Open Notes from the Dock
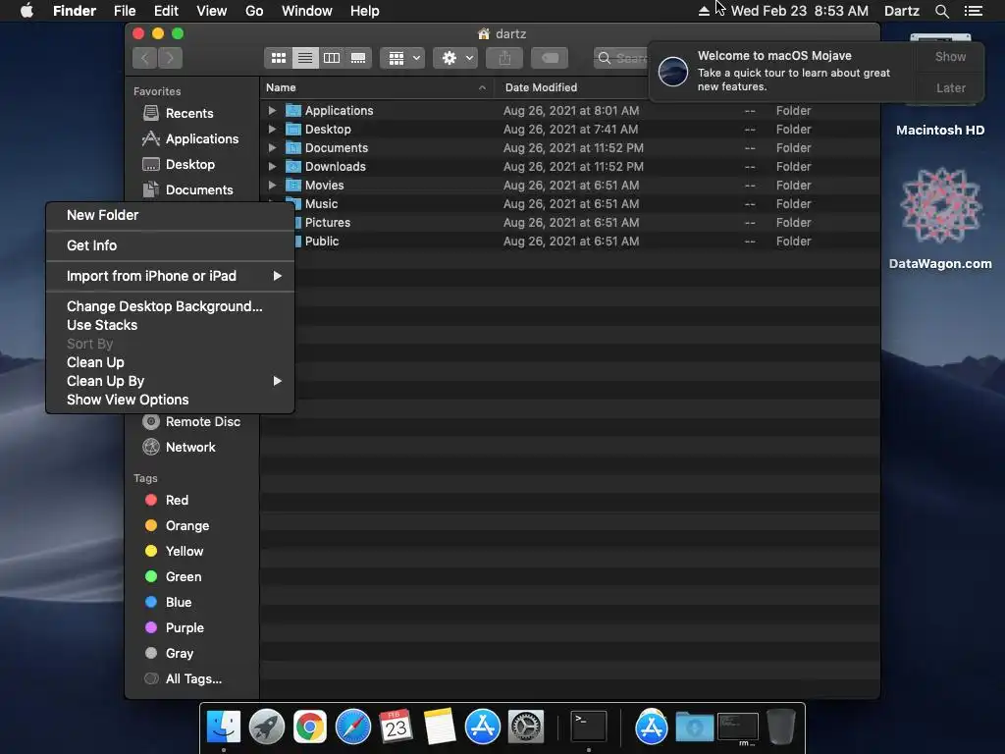 pos(439,727)
